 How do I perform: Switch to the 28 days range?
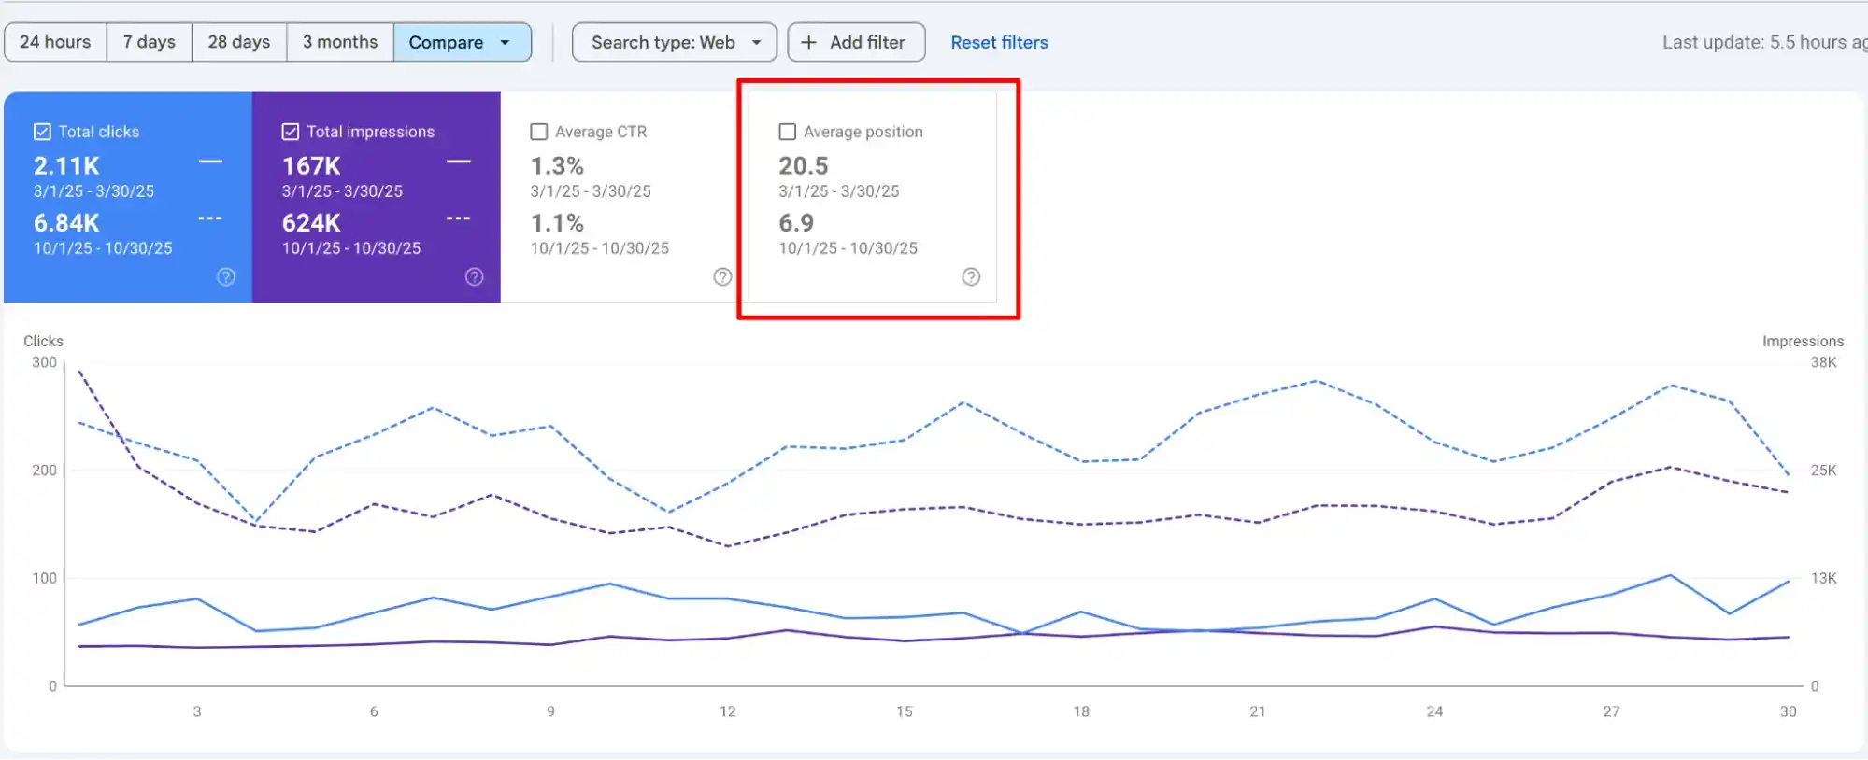[x=238, y=43]
